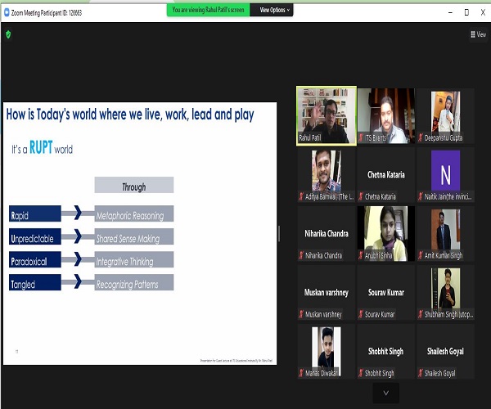The width and height of the screenshot is (491, 409).
Task: Click Shailesh Goyal large name text
Action: point(445,352)
